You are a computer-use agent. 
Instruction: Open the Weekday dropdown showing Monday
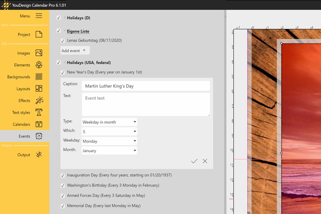(109, 141)
